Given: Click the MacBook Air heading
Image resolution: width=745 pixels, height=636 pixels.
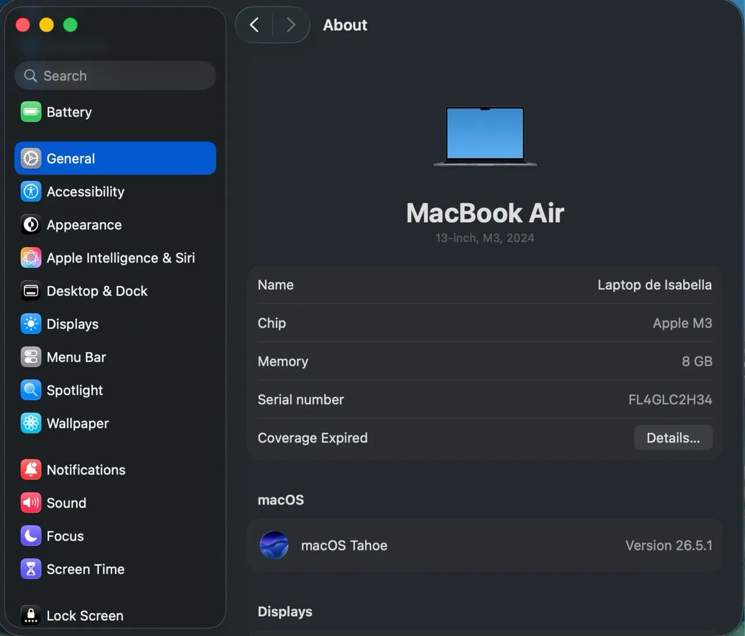Looking at the screenshot, I should [x=485, y=213].
